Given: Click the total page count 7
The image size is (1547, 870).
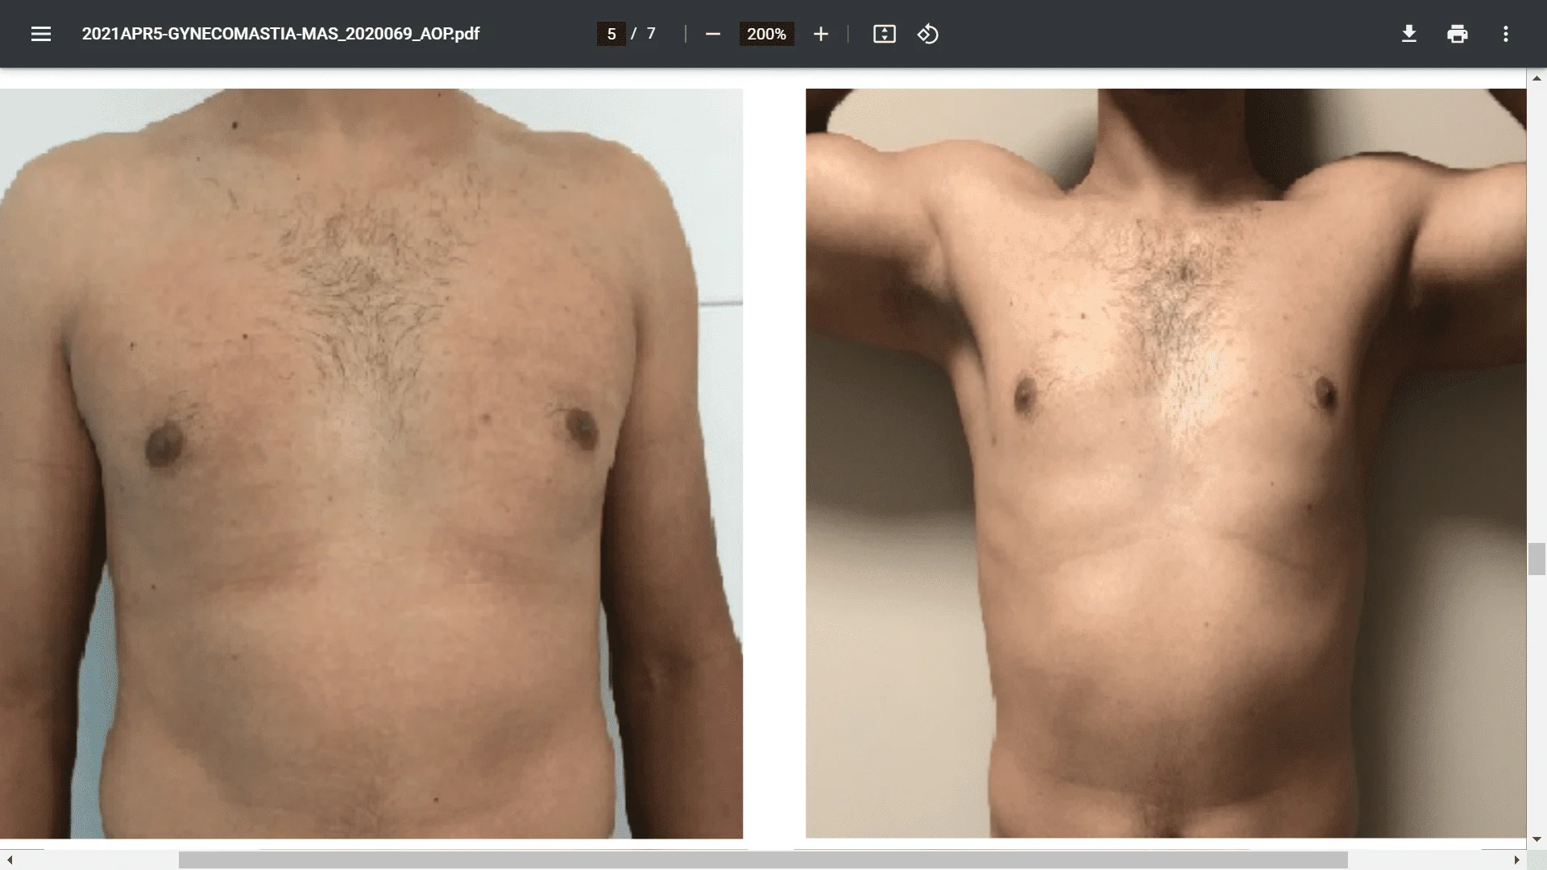Looking at the screenshot, I should [651, 34].
